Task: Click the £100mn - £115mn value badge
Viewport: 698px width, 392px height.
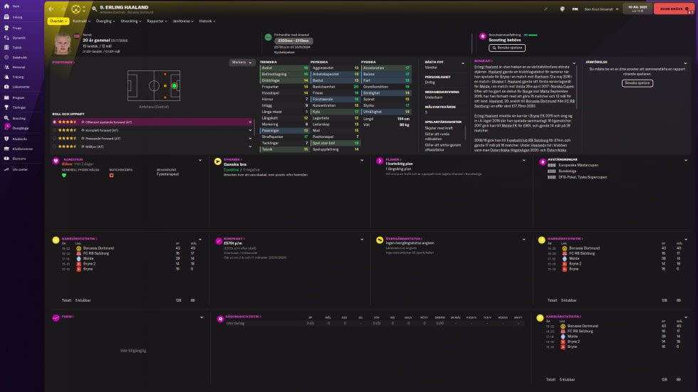Action: [x=293, y=41]
